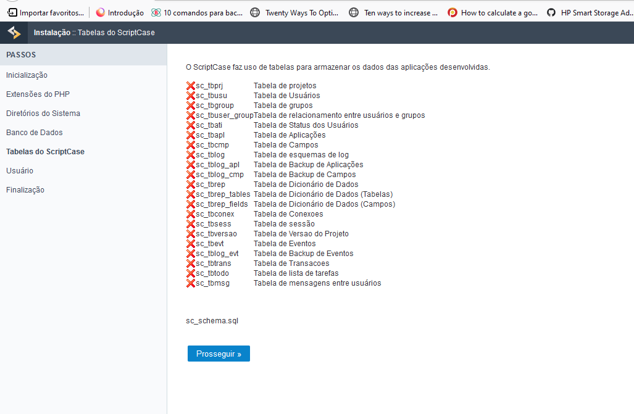
Task: Click the sc_tbprj table name
Action: 209,86
